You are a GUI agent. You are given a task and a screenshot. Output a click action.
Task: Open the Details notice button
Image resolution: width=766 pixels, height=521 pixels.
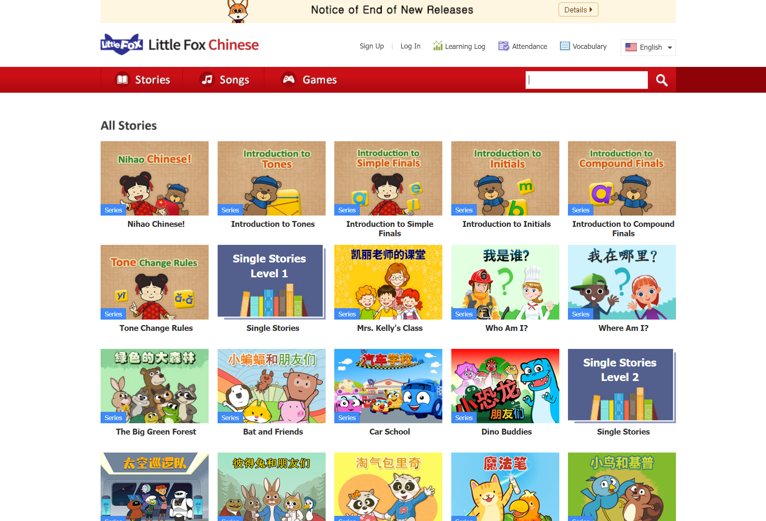578,10
